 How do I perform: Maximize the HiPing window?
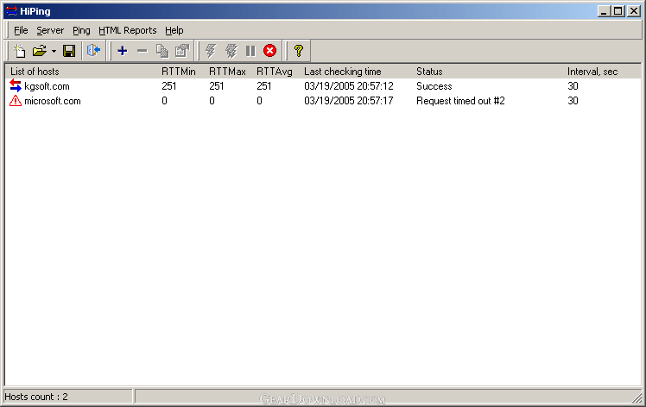click(618, 11)
